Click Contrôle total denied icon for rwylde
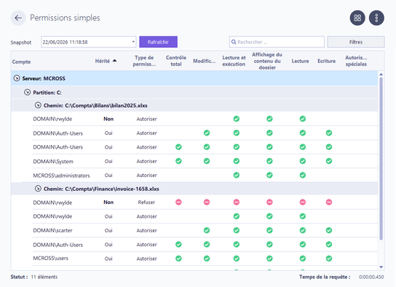Viewport: 396px width, 287px height. 178,202
